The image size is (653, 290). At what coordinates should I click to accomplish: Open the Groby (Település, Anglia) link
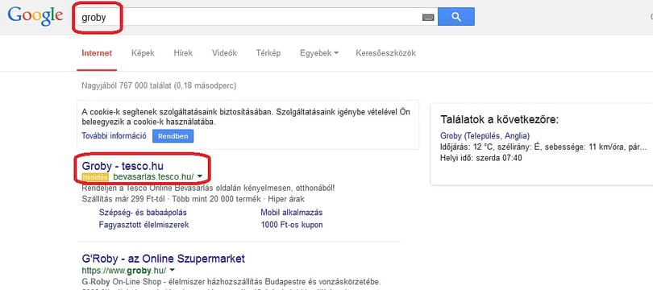point(485,135)
